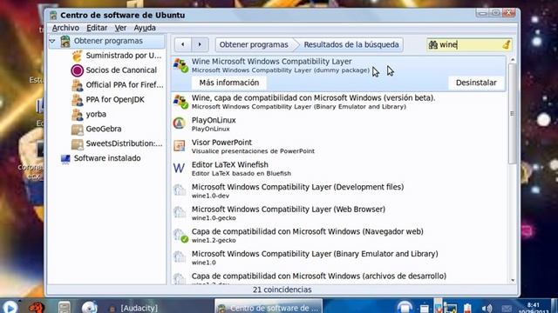Click Resultados de la búsqueda breadcrumb
The image size is (558, 313).
click(350, 44)
